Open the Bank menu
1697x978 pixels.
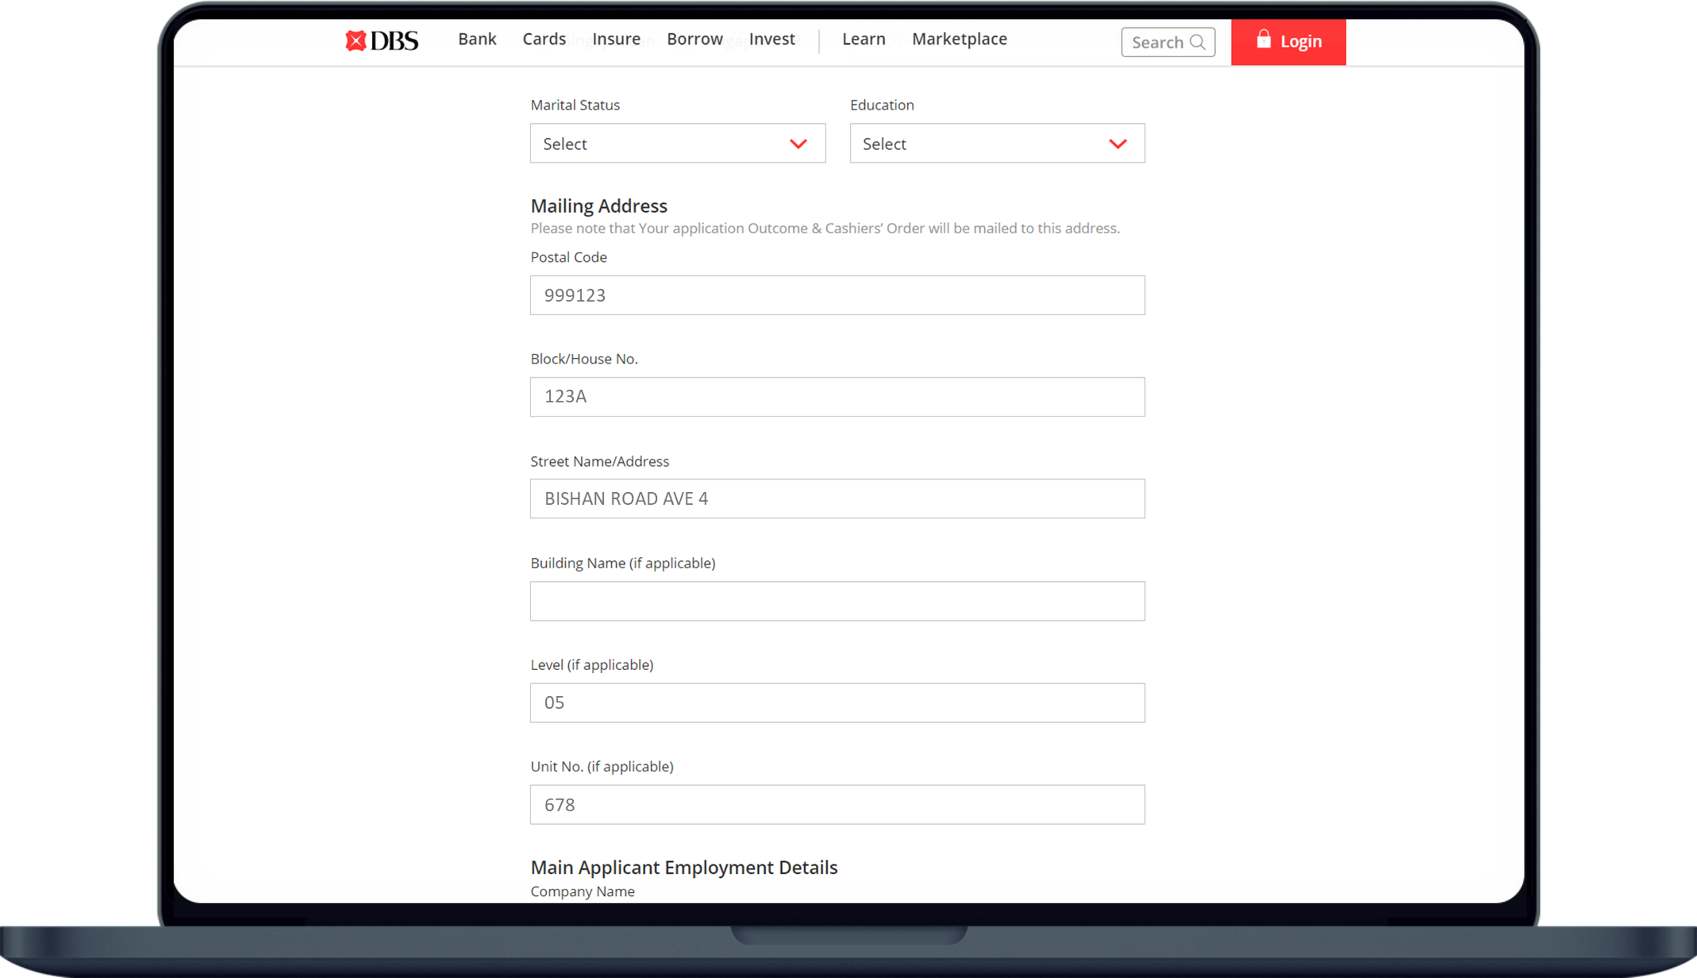click(x=477, y=40)
